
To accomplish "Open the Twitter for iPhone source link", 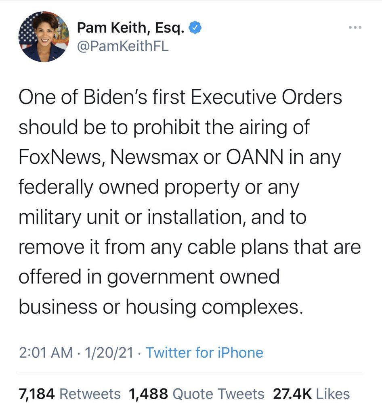I will click(204, 353).
